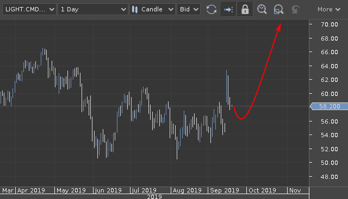Image resolution: width=348 pixels, height=199 pixels.
Task: Click the 70.00 price axis label
Action: pyautogui.click(x=330, y=24)
